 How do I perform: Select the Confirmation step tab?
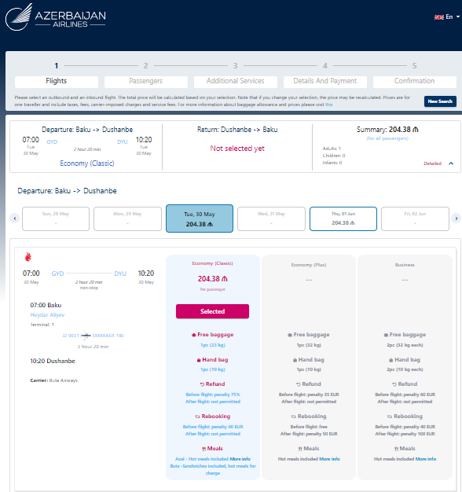coord(414,81)
